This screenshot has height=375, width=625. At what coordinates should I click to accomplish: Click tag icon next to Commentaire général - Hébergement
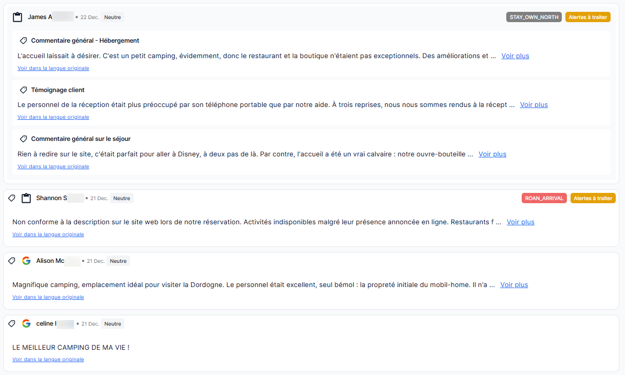point(23,41)
